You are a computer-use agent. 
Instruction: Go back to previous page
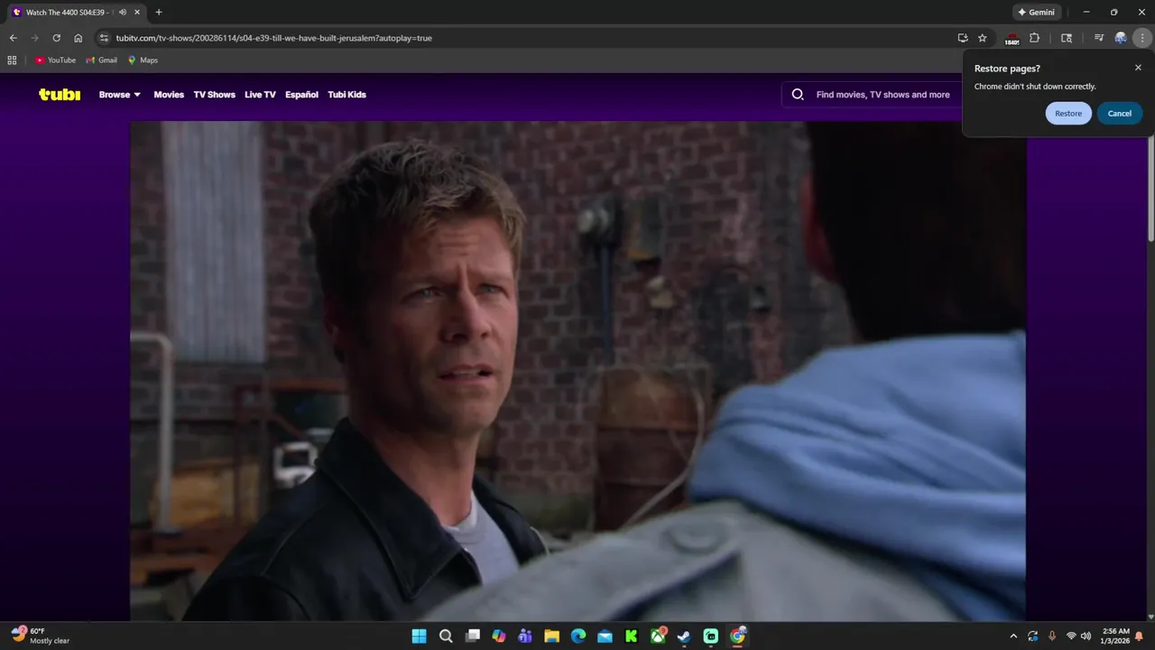coord(13,38)
